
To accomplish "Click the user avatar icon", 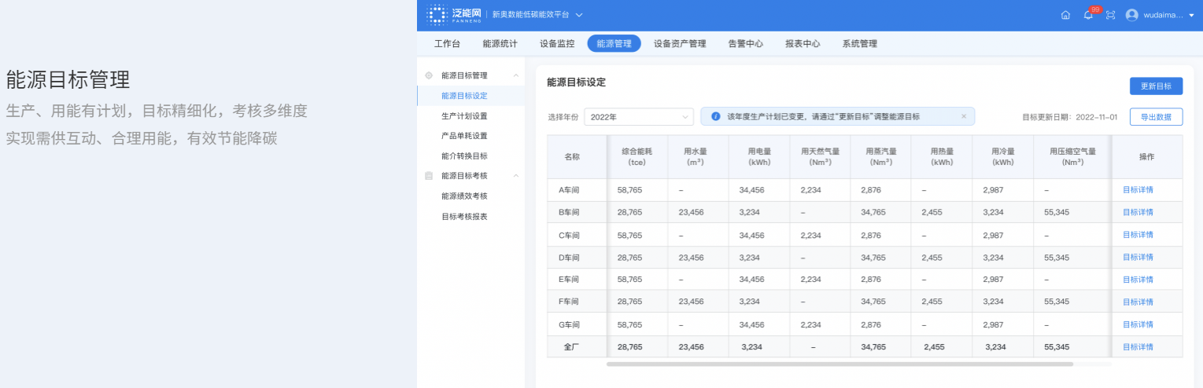I will [x=1132, y=15].
